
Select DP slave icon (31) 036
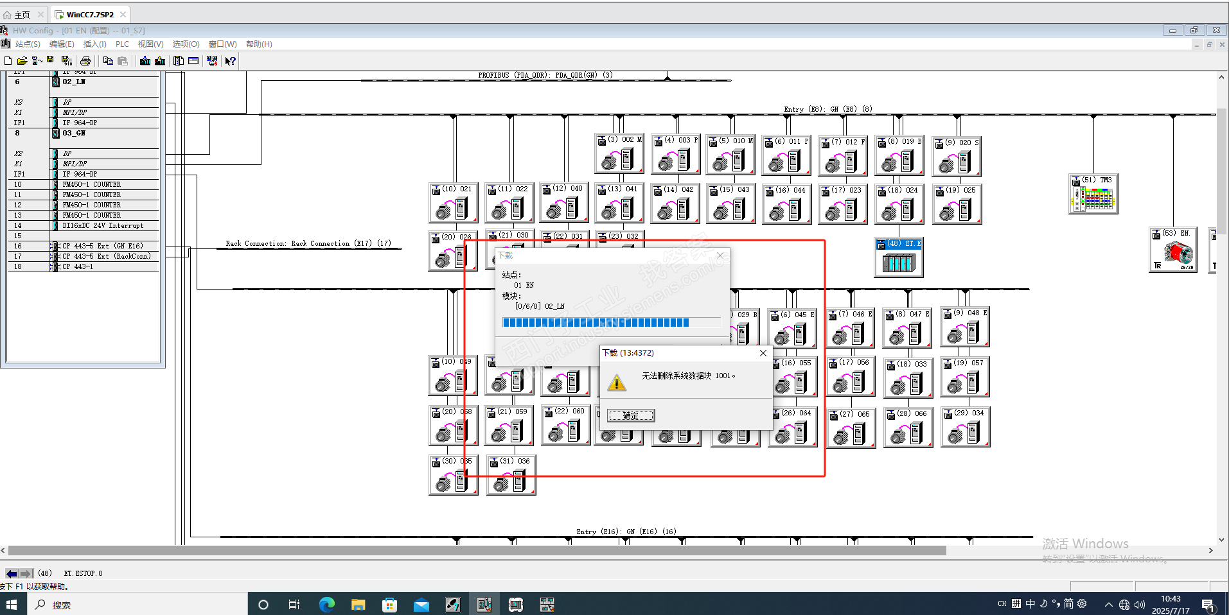pyautogui.click(x=511, y=475)
